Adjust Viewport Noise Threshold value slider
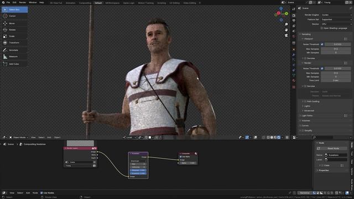Viewport: 354px width, 199px height. [x=337, y=44]
